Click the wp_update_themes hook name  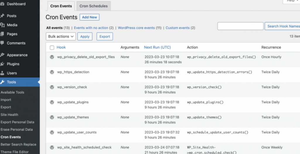[x=73, y=117]
